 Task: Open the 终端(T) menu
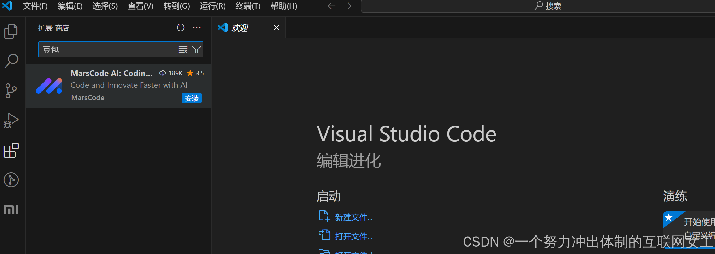coord(248,6)
